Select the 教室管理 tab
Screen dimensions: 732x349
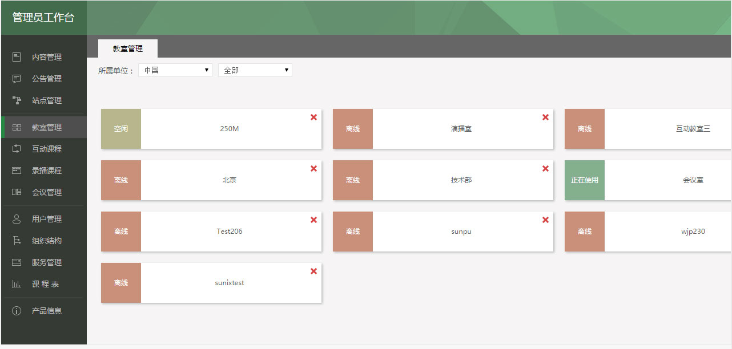128,48
